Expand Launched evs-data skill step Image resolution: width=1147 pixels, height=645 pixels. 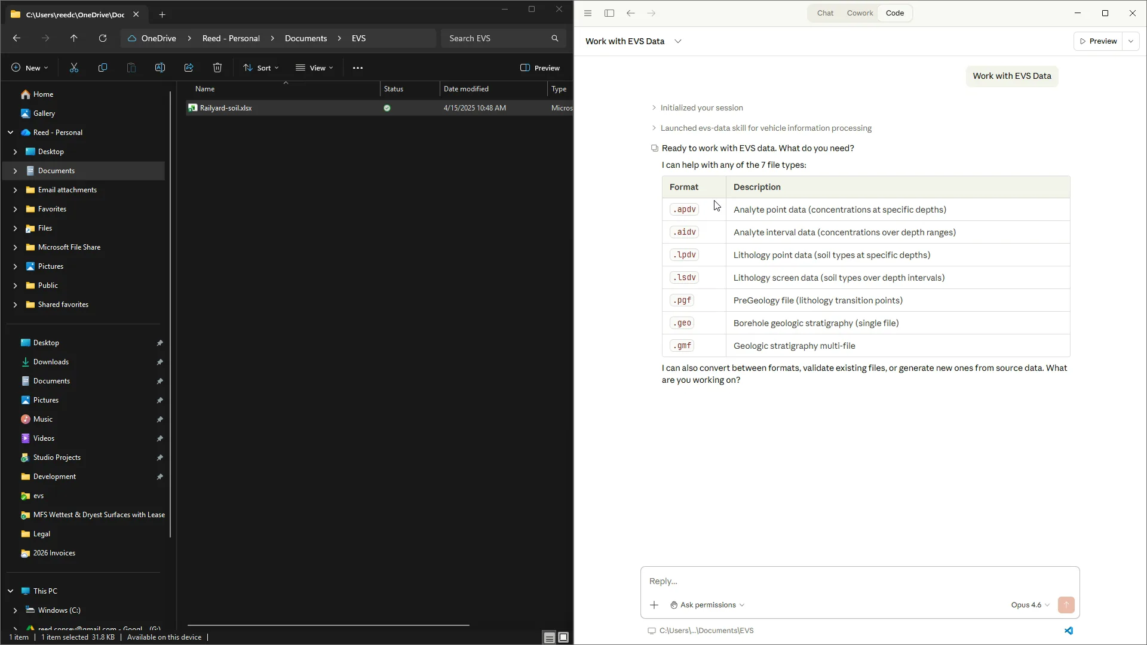[x=761, y=128]
